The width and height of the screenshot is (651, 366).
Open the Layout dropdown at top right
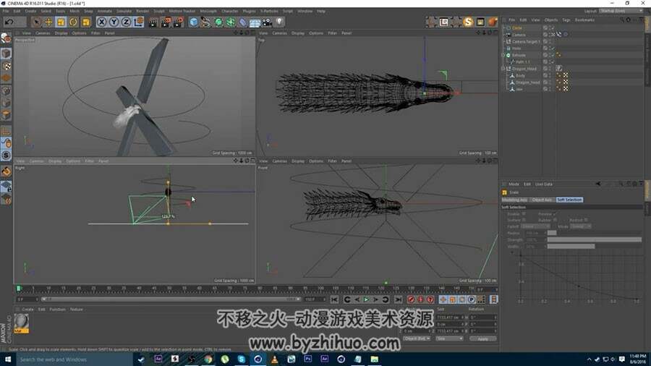point(621,11)
